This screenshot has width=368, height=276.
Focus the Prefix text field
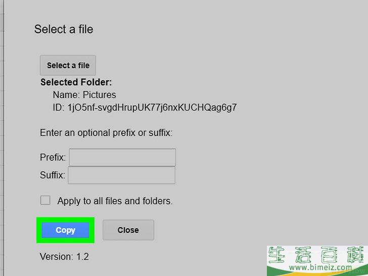pyautogui.click(x=122, y=157)
